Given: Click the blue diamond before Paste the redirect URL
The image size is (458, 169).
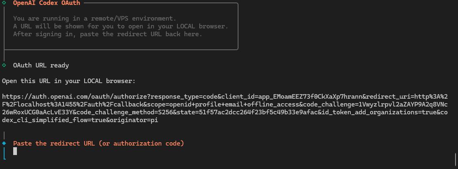Looking at the screenshot, I should pos(4,143).
